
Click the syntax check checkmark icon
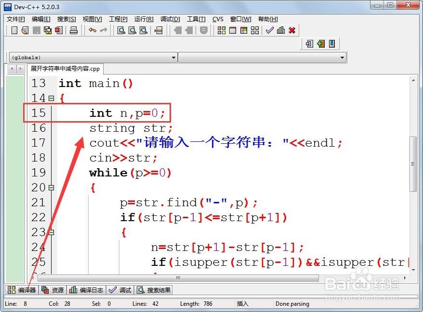(x=270, y=30)
